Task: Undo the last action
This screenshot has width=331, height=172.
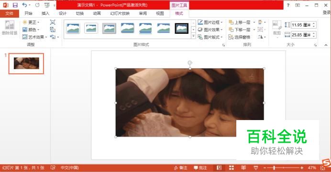Action: pyautogui.click(x=24, y=5)
